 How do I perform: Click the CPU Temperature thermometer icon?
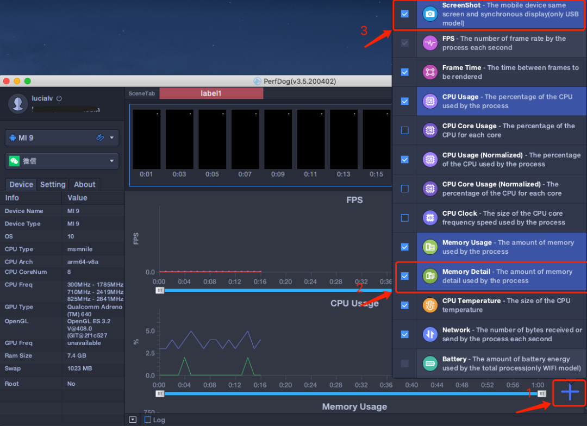(430, 305)
